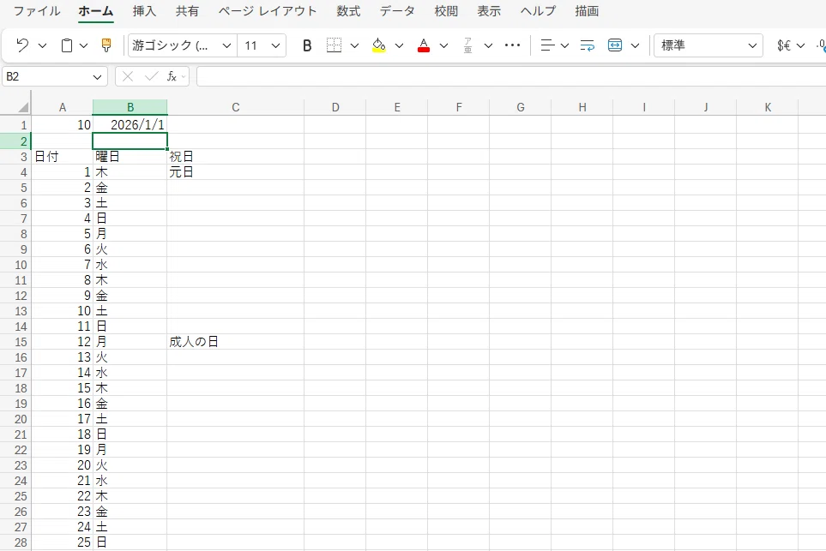The image size is (826, 551).
Task: Click the currency format icon
Action: [784, 45]
